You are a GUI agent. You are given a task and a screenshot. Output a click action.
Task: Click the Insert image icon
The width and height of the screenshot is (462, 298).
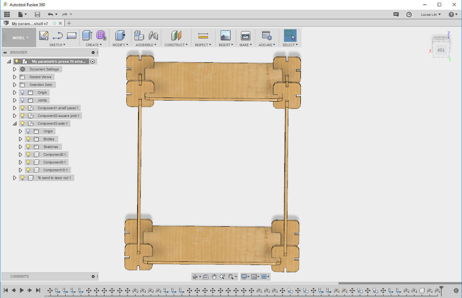click(x=225, y=36)
